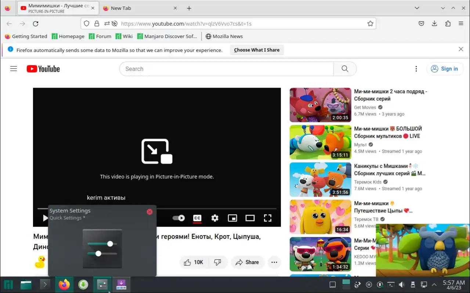The image size is (470, 293).
Task: Click the dislike thumbs-down button
Action: (x=218, y=262)
